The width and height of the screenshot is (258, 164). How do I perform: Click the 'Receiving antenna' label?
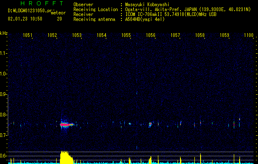point(94,19)
